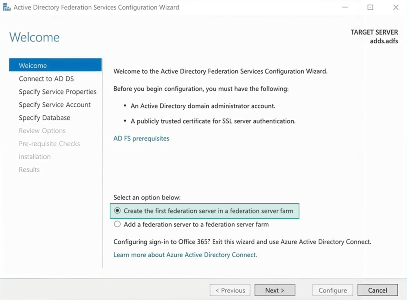Screen dimensions: 407x300
Task: Click the AD FS wizard title bar icon
Action: 7,7
